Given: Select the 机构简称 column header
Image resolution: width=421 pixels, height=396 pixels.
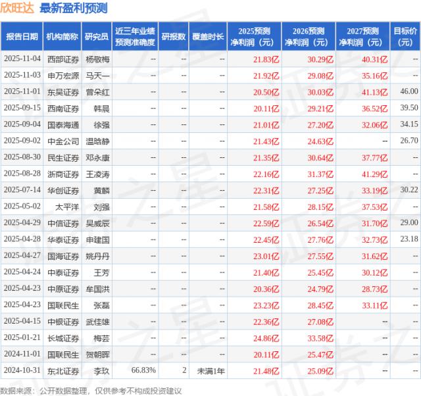Looking at the screenshot, I should tap(62, 36).
